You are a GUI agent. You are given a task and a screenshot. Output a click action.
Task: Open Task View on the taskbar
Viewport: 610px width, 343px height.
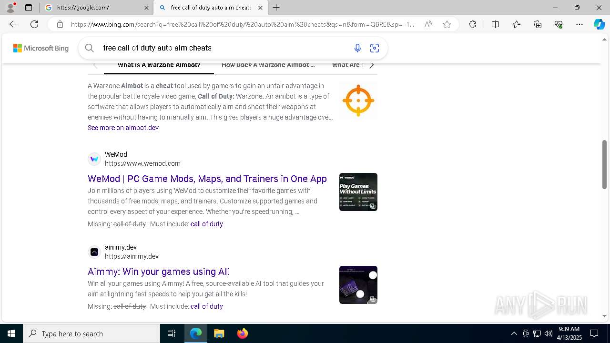172,333
